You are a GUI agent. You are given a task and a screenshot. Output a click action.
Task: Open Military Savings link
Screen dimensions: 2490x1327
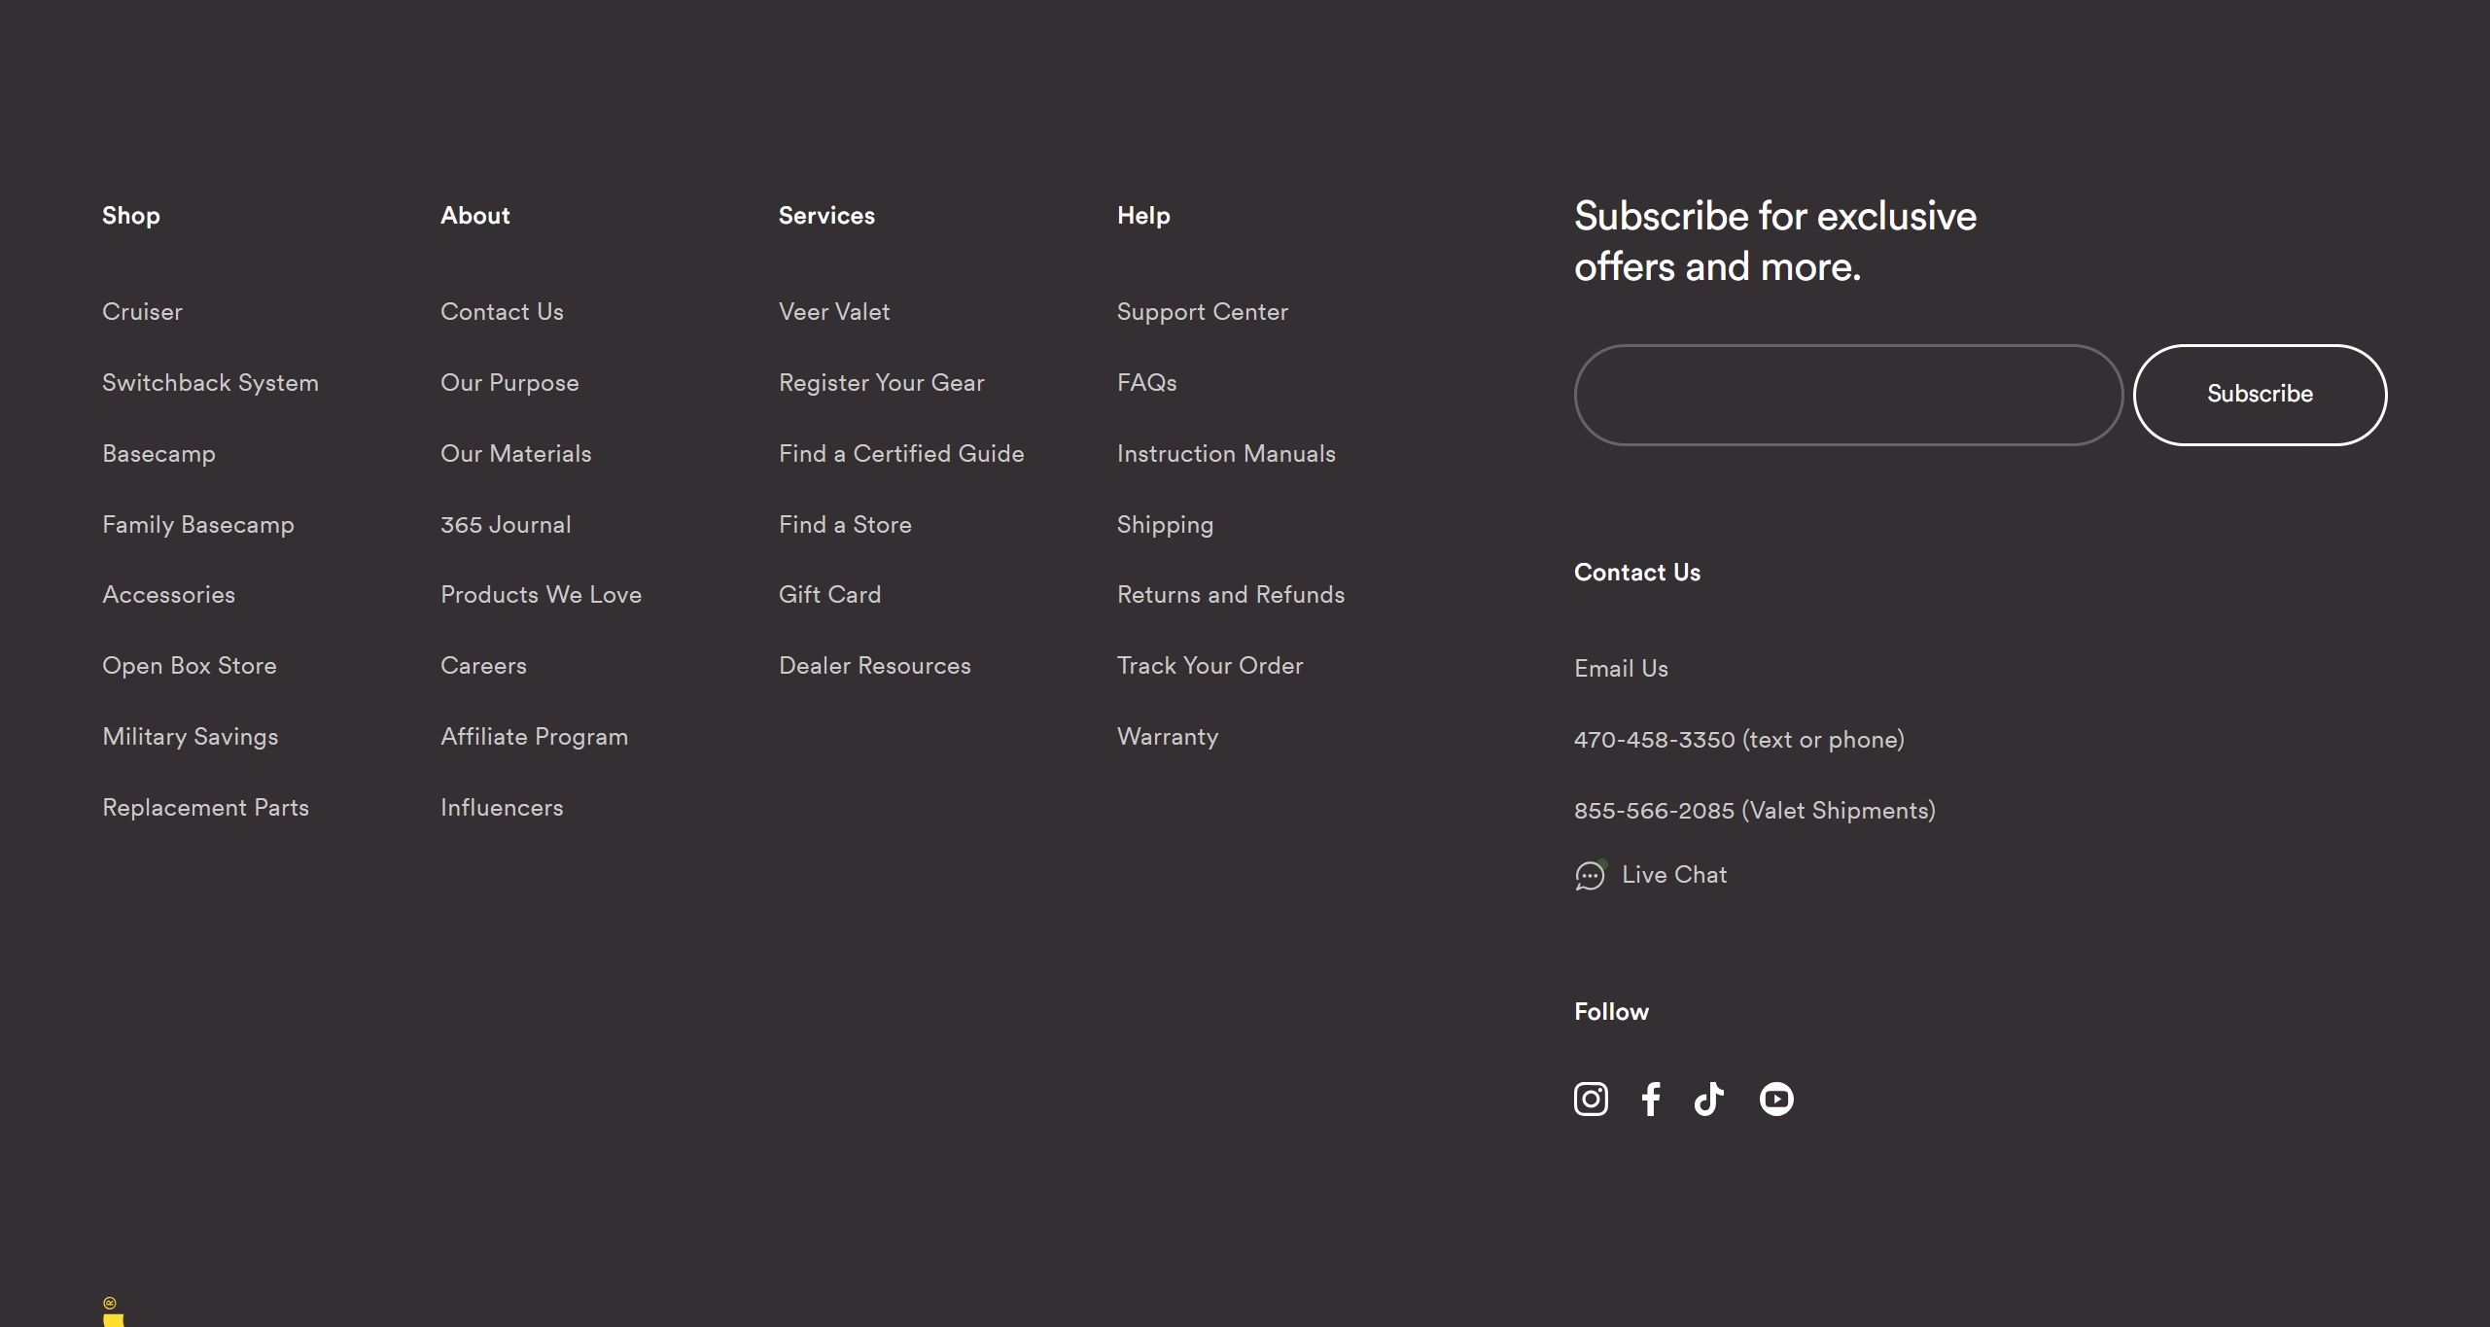click(191, 737)
